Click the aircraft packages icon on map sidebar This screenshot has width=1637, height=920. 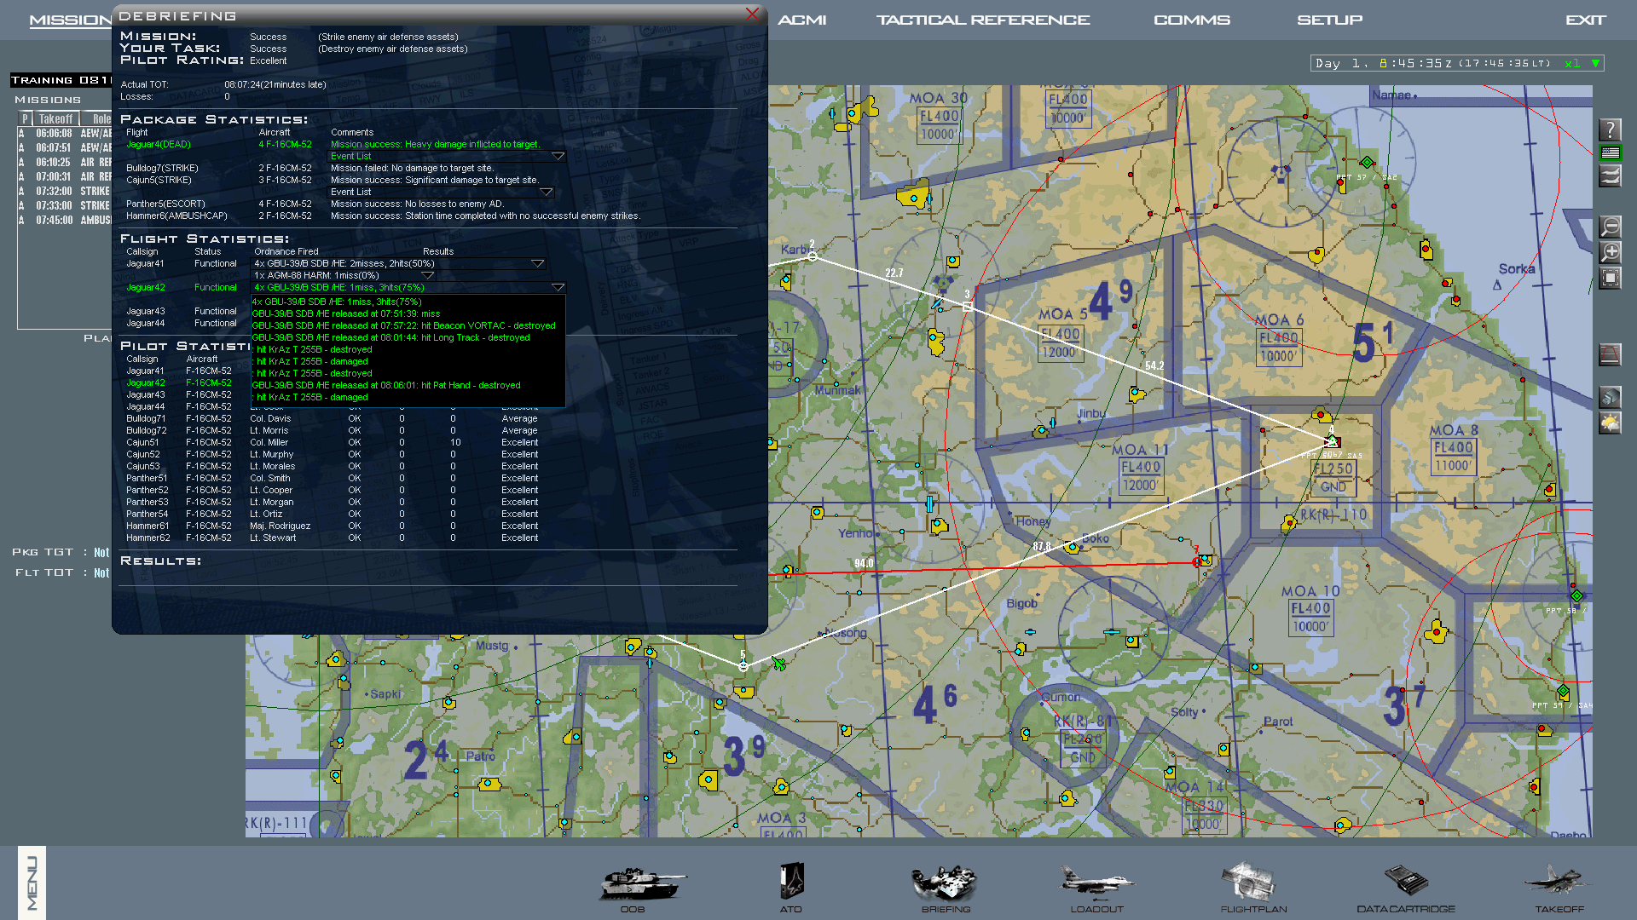point(1610,175)
